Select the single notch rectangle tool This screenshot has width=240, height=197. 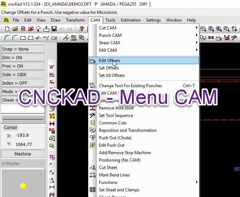[23, 38]
